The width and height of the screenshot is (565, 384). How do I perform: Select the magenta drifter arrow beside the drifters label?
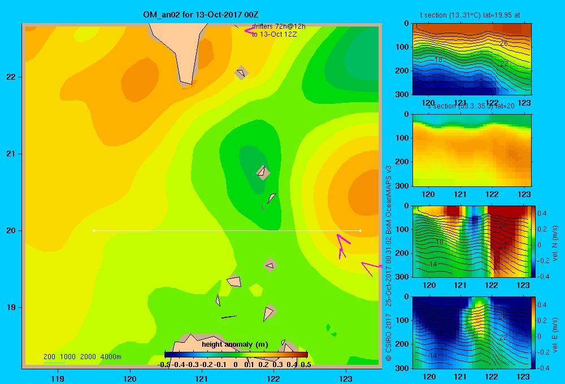[250, 30]
